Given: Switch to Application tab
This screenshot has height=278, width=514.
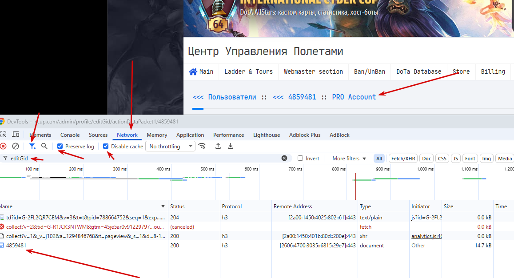Looking at the screenshot, I should click(190, 135).
